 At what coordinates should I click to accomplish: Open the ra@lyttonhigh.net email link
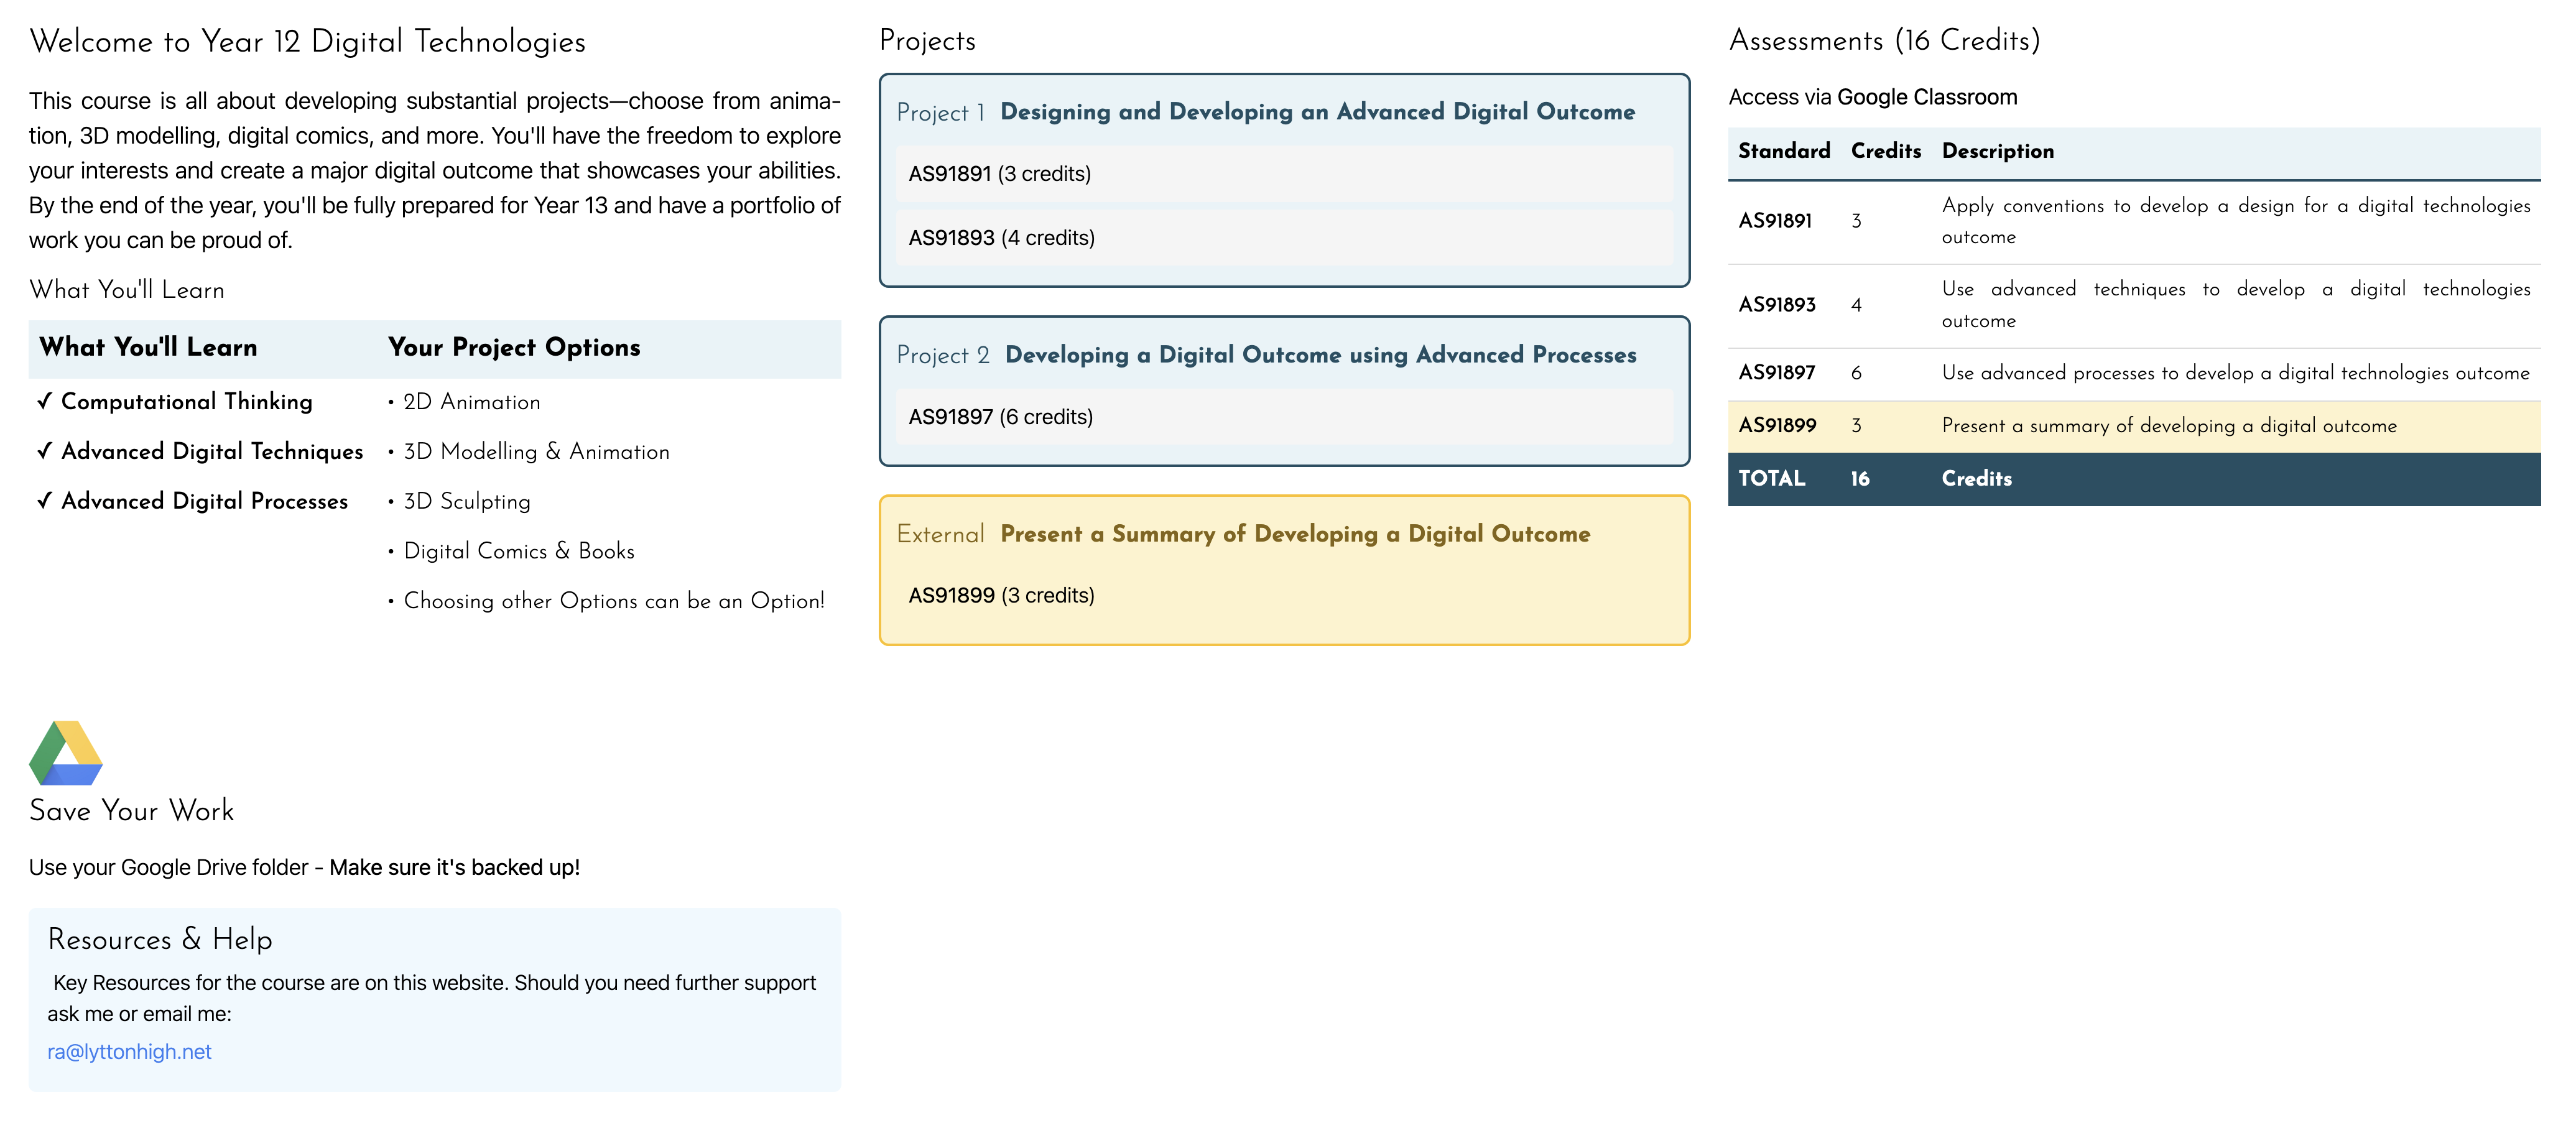pyautogui.click(x=129, y=1051)
